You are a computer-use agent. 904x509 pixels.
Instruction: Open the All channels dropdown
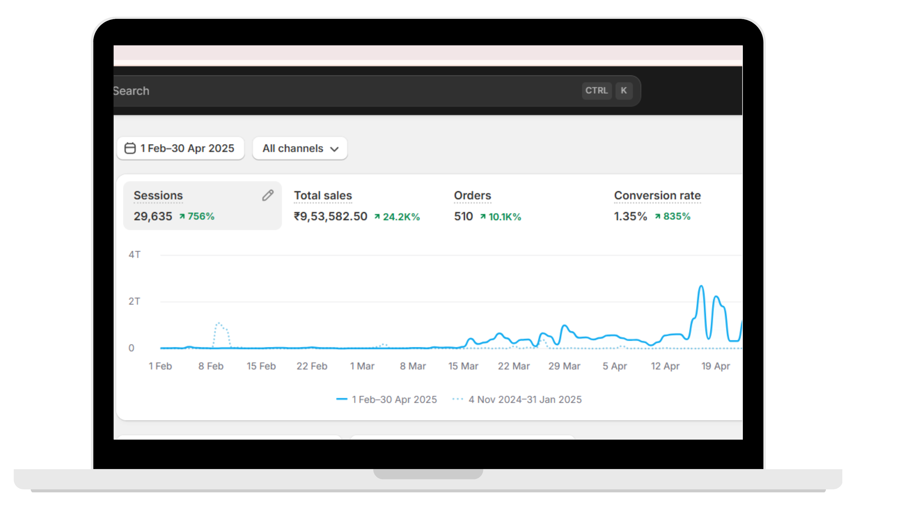[300, 148]
